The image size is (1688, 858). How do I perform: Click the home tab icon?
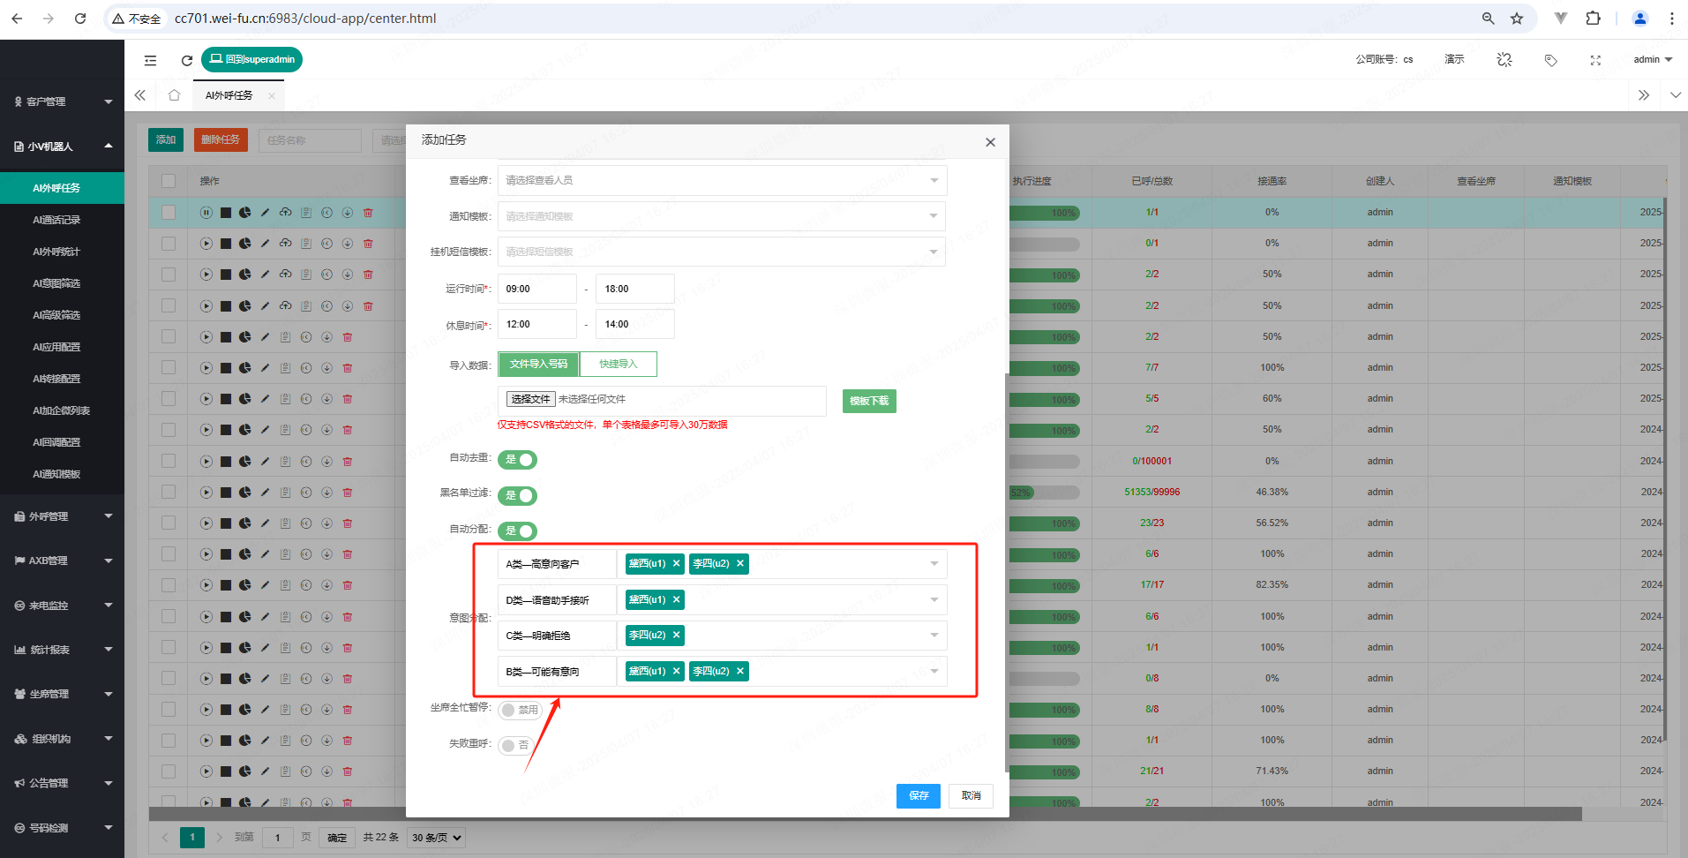[x=174, y=95]
